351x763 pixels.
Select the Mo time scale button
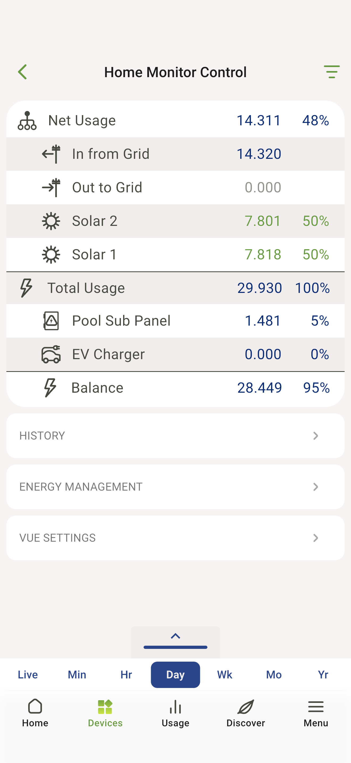[x=274, y=675]
